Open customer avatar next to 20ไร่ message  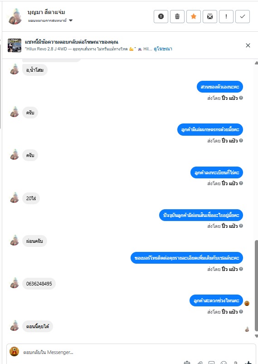(15, 198)
